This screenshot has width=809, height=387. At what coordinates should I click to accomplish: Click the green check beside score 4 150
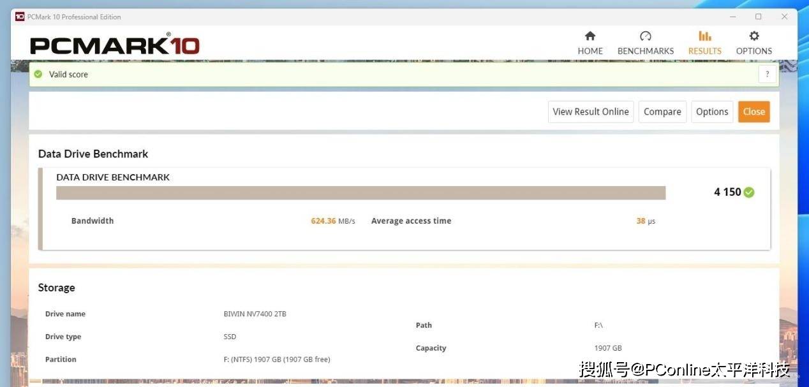(749, 193)
